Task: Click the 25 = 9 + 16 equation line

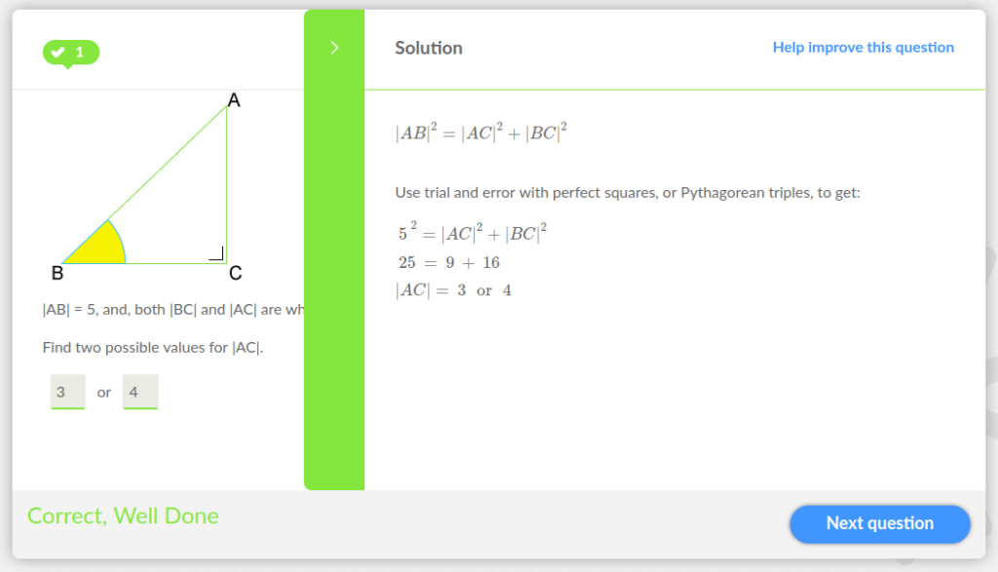Action: (x=448, y=262)
